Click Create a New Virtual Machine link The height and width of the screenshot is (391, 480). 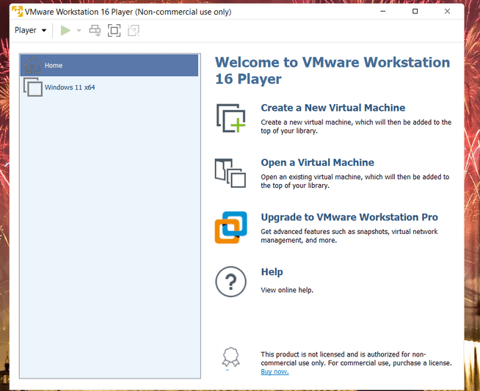tap(332, 108)
